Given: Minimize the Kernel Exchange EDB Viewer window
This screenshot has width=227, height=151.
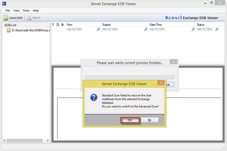Looking at the screenshot, I should pos(205,3).
